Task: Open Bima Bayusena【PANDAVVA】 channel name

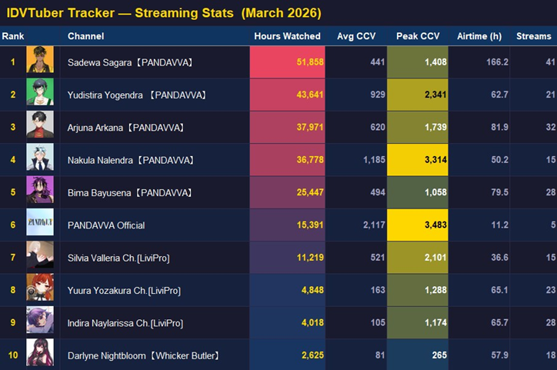Action: [x=130, y=193]
